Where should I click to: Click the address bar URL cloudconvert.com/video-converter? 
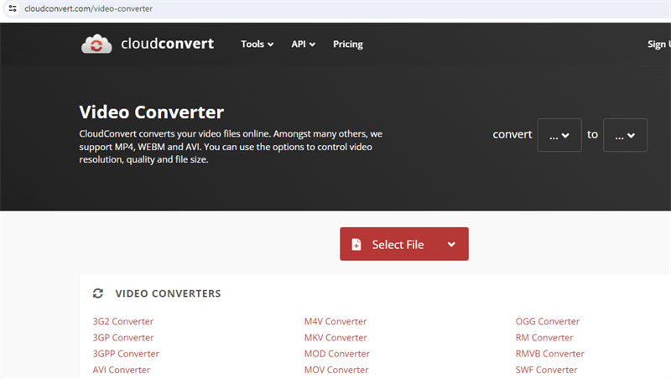(x=89, y=8)
